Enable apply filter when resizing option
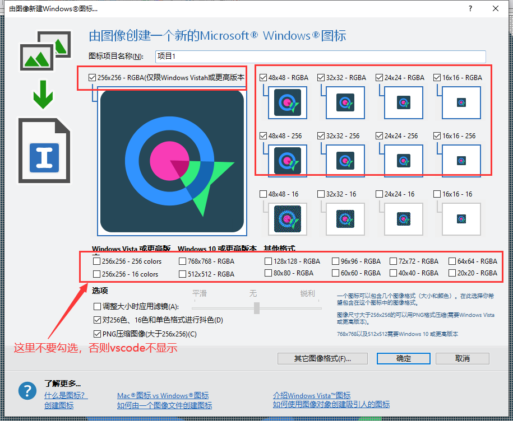 (97, 306)
